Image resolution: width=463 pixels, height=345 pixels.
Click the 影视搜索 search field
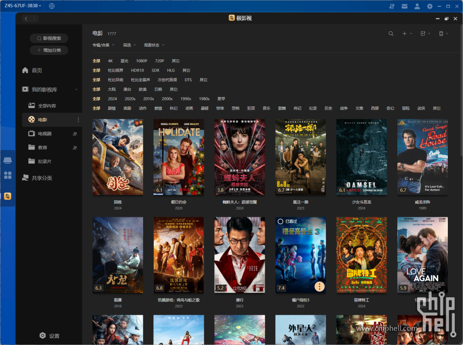[x=49, y=38]
